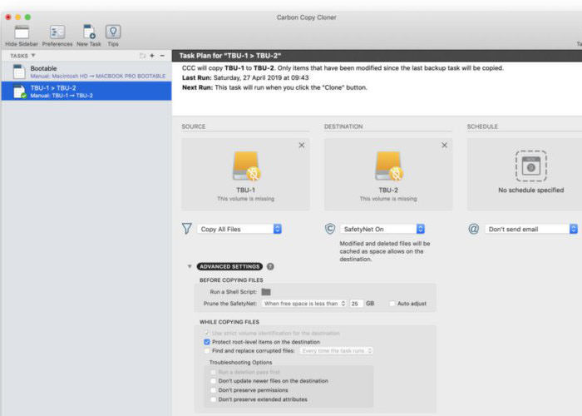Click the Bootable task document icon
This screenshot has height=416, width=582.
(x=19, y=72)
